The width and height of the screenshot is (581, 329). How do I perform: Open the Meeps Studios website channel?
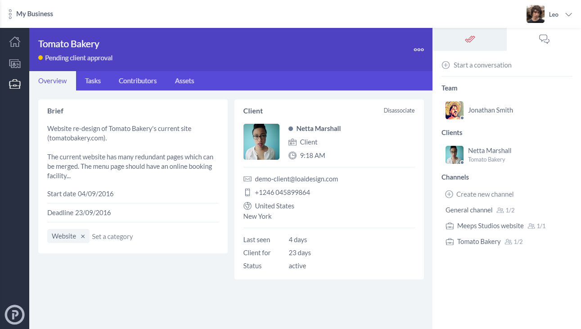491,225
